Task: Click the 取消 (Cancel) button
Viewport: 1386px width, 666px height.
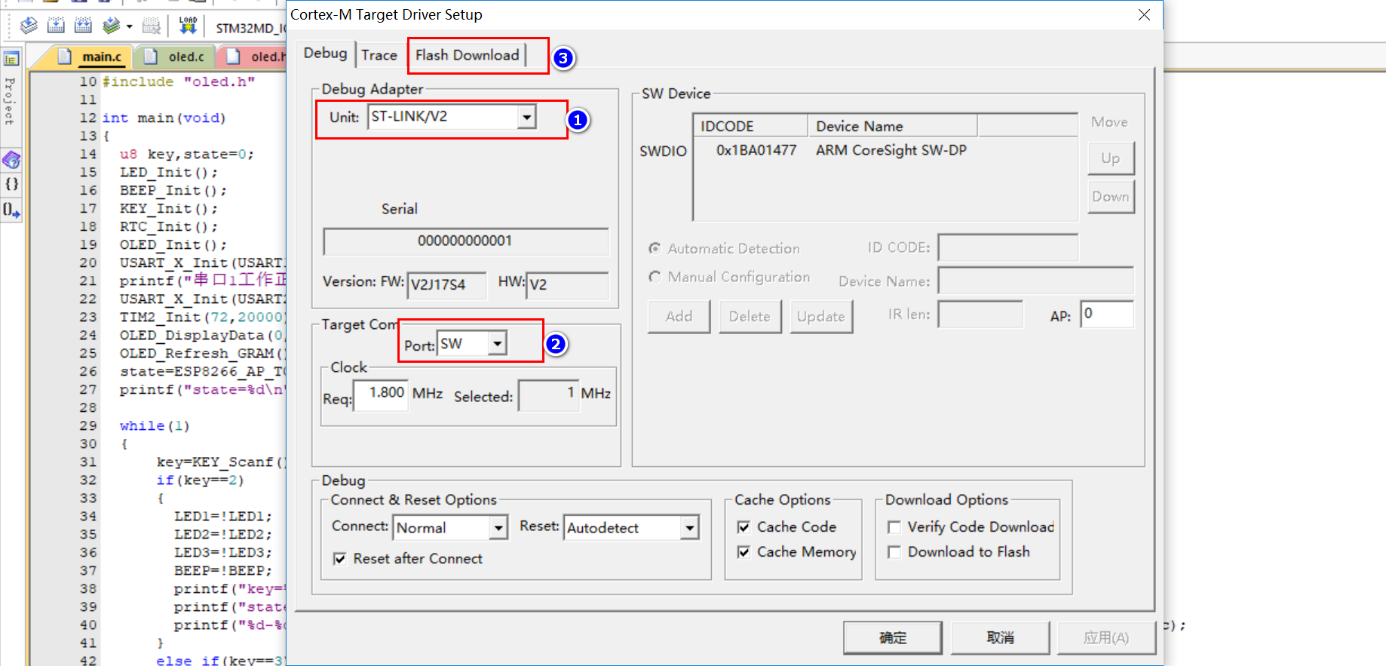Action: 1001,638
